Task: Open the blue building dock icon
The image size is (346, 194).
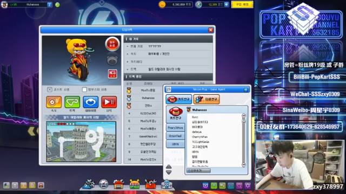Action: 167,184
